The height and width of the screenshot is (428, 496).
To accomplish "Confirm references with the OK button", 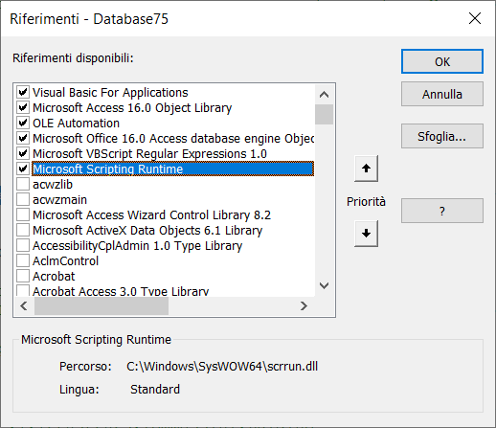I will click(x=442, y=61).
